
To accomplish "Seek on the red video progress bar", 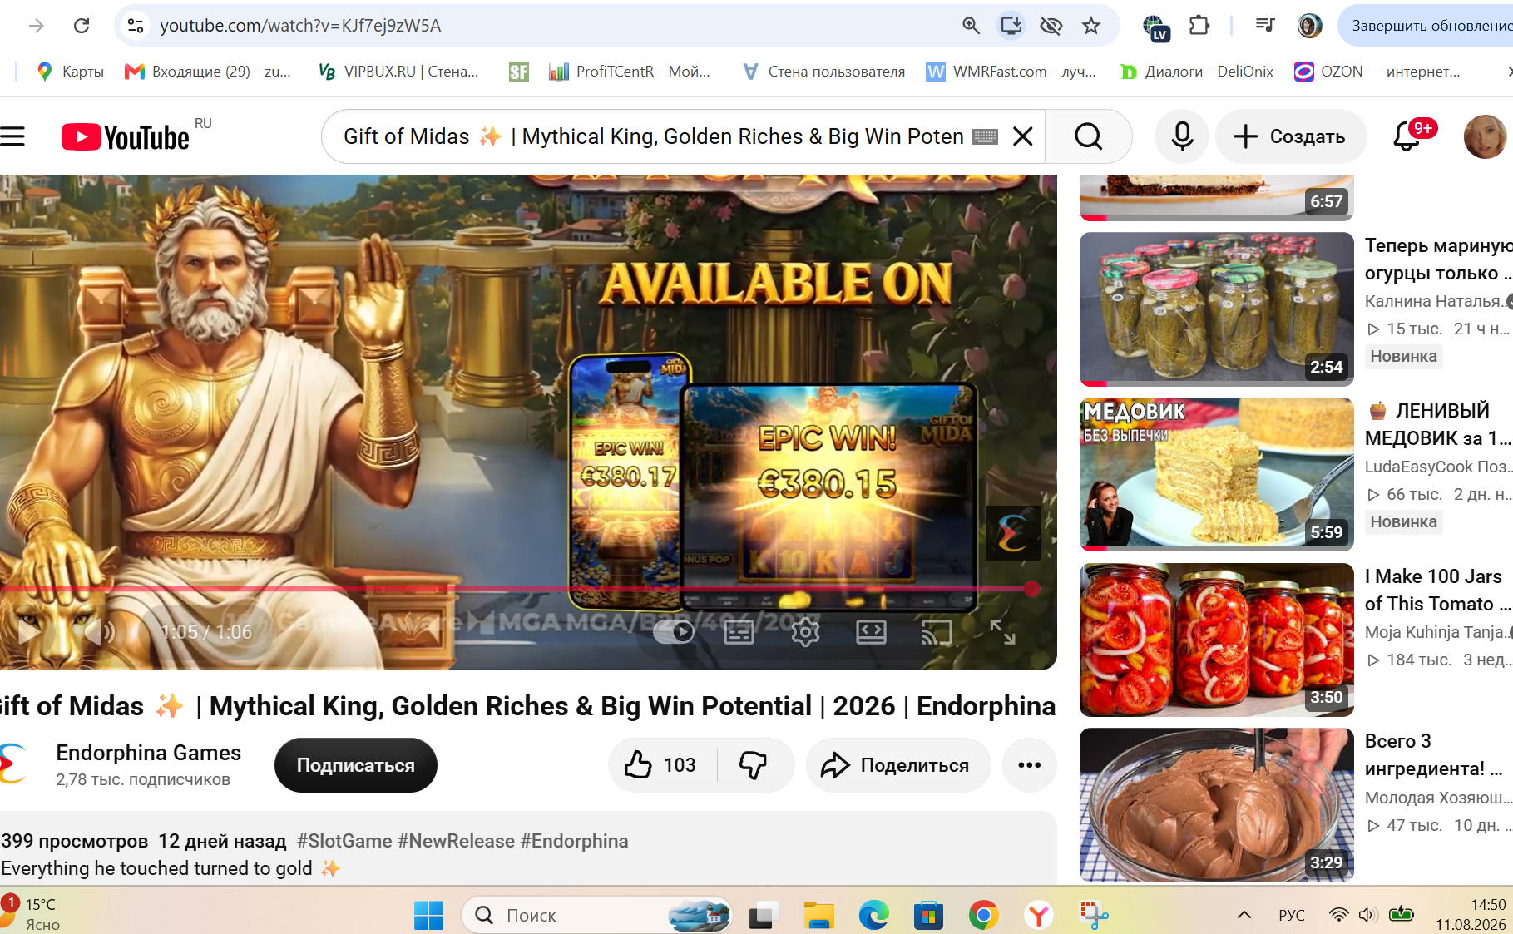I will coord(516,589).
